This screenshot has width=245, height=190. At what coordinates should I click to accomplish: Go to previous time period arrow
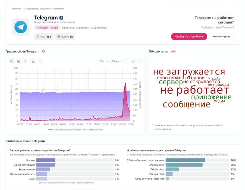coord(126,61)
